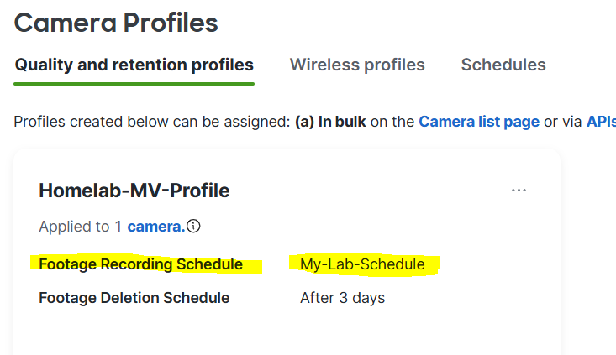Click the Homelab-MV-Profile card title
The height and width of the screenshot is (355, 616).
tap(134, 191)
